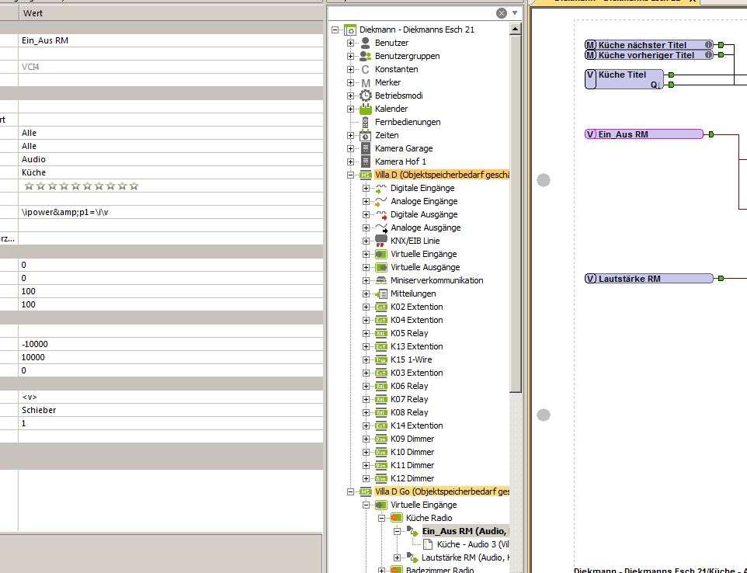Viewport: 747px width, 573px height.
Task: Select K06 Relay in tree
Action: [409, 387]
